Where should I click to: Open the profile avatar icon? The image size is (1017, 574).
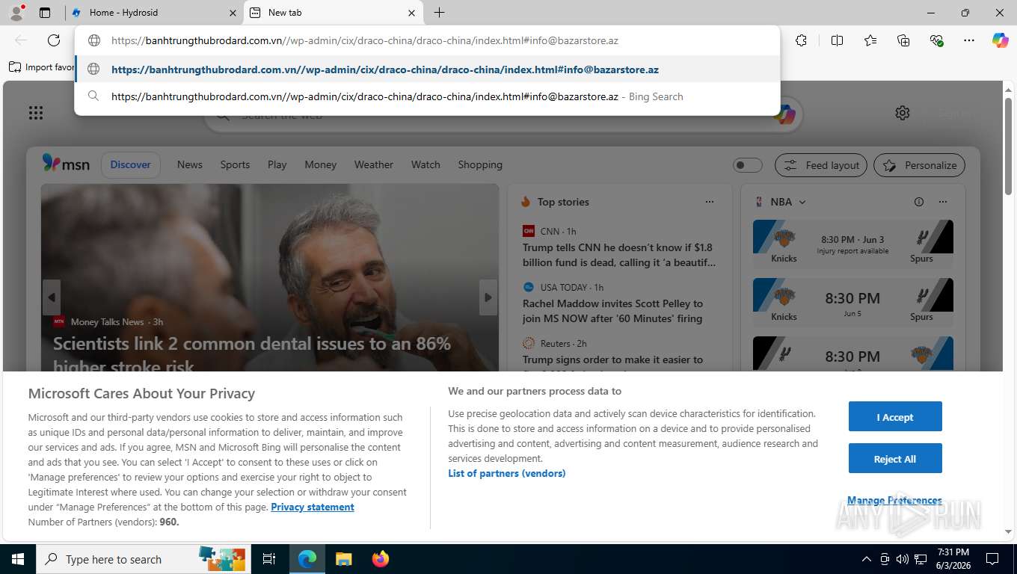(x=16, y=12)
